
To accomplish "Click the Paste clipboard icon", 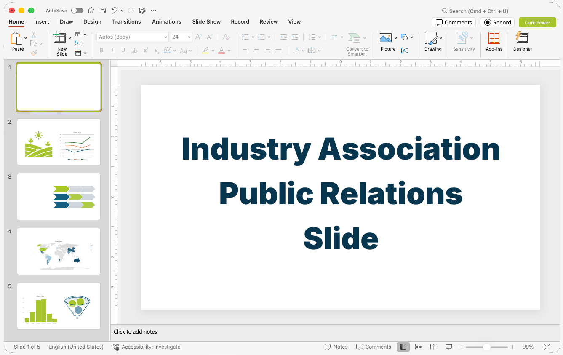I will [16, 38].
